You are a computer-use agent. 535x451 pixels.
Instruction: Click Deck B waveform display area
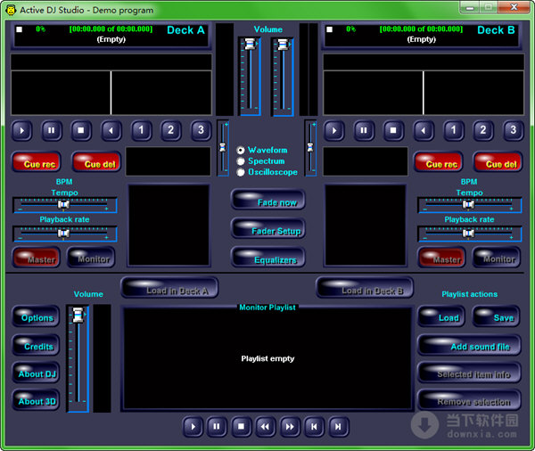point(424,93)
